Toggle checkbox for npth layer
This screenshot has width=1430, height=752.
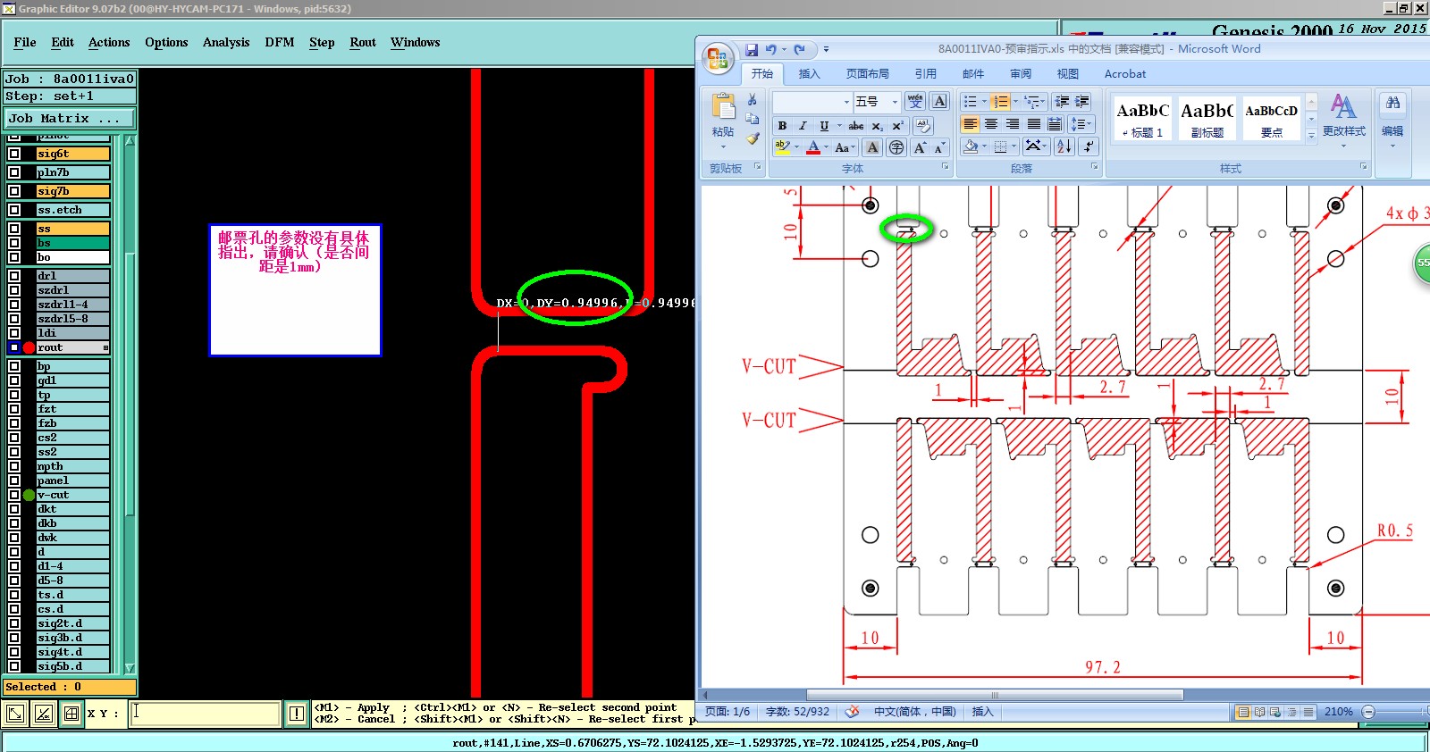[14, 466]
